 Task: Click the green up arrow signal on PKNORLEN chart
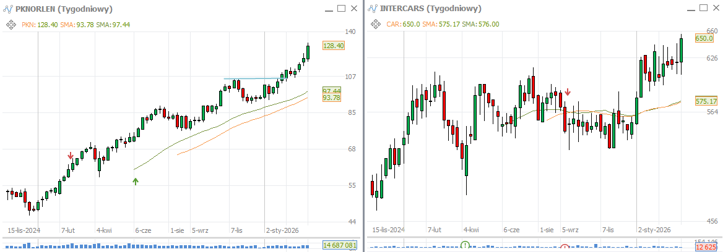pyautogui.click(x=135, y=181)
